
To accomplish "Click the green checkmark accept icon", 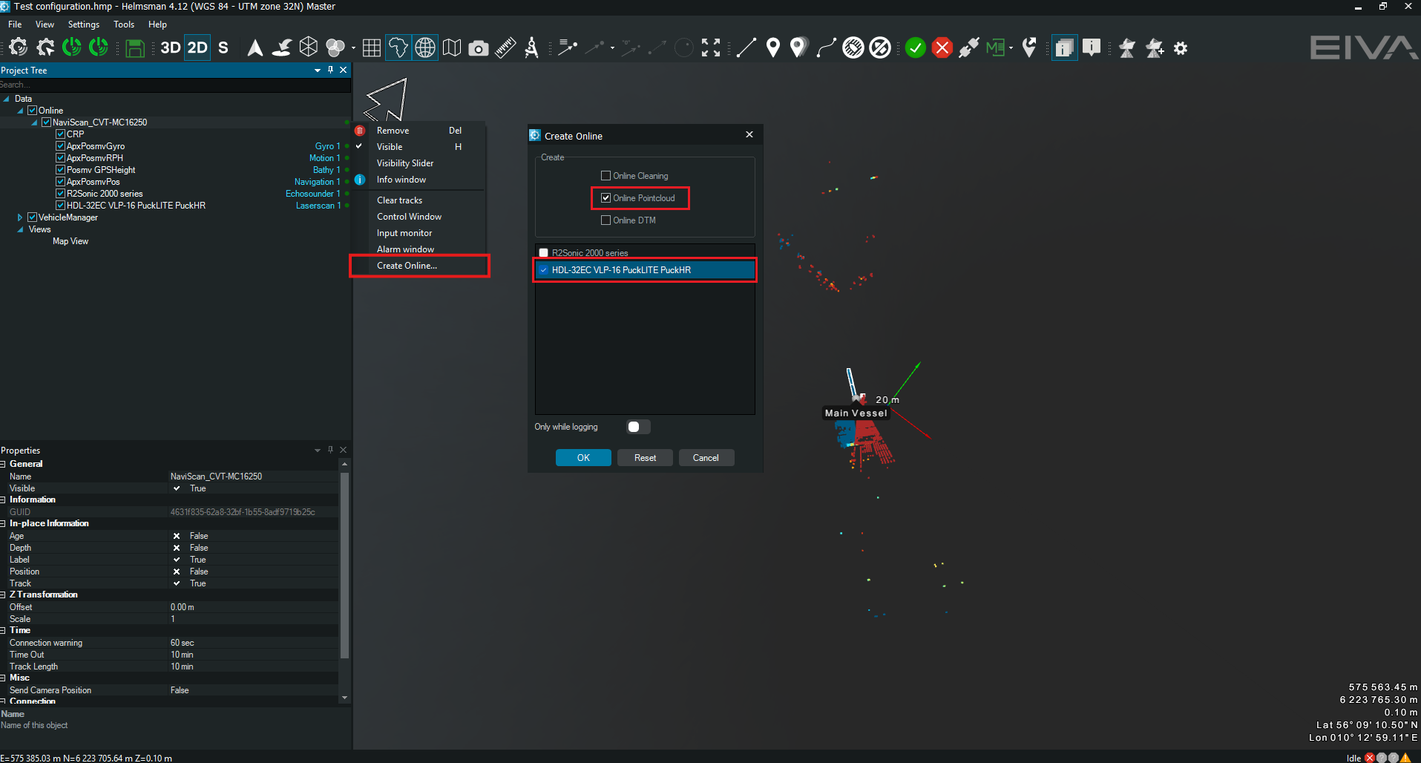I will (x=916, y=48).
